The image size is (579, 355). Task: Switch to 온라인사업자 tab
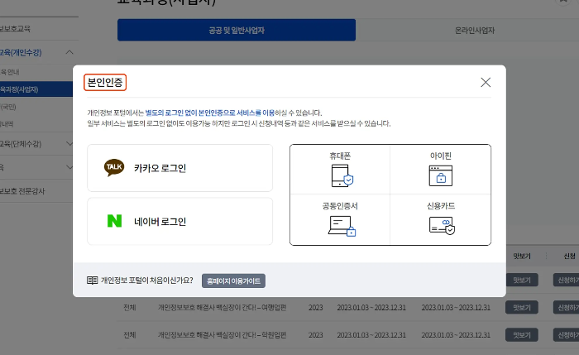click(x=475, y=31)
